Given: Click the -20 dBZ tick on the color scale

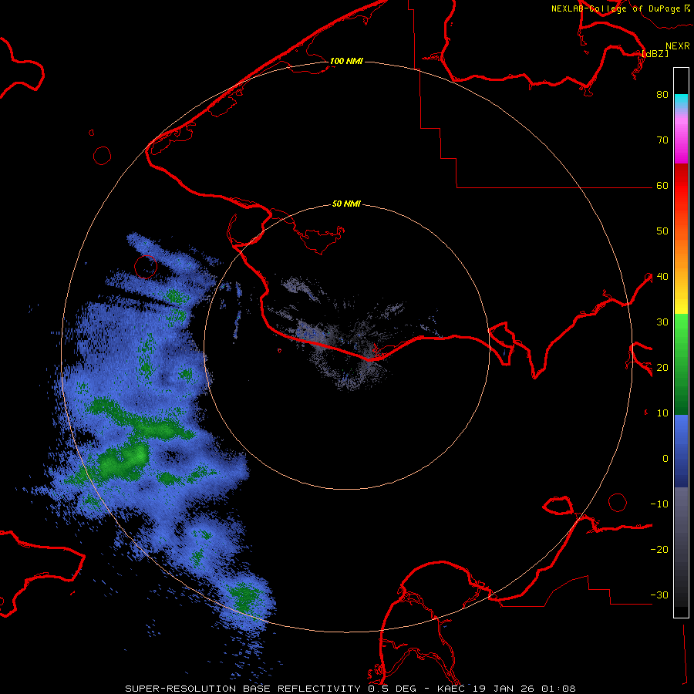Looking at the screenshot, I should point(659,549).
